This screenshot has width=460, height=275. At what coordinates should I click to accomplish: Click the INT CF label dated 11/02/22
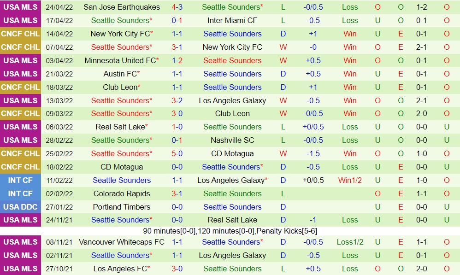coord(20,180)
